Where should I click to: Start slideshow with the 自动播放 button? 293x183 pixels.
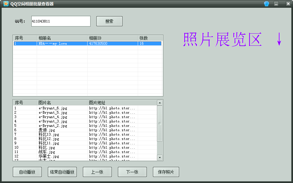(x=27, y=172)
